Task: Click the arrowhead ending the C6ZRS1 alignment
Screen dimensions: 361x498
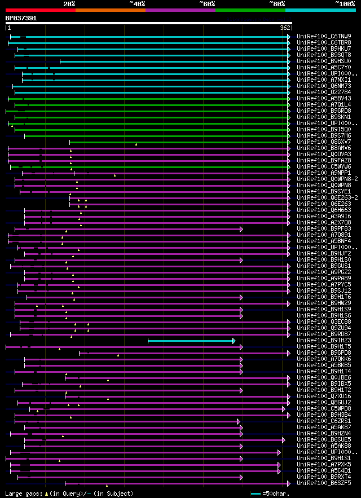Action: (x=239, y=421)
